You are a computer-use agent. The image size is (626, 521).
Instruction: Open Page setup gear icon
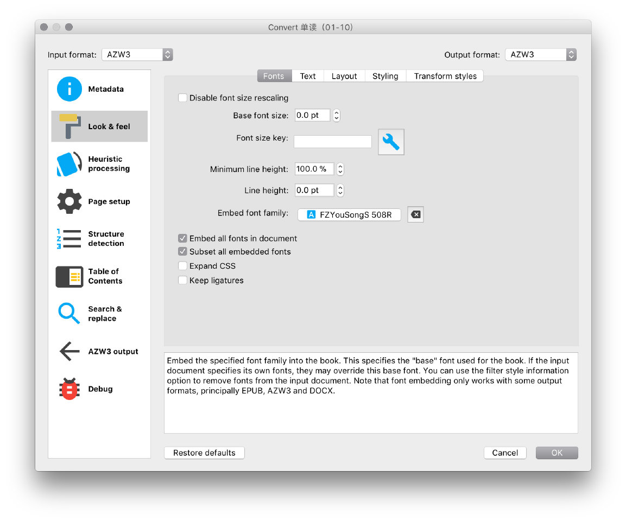point(69,201)
